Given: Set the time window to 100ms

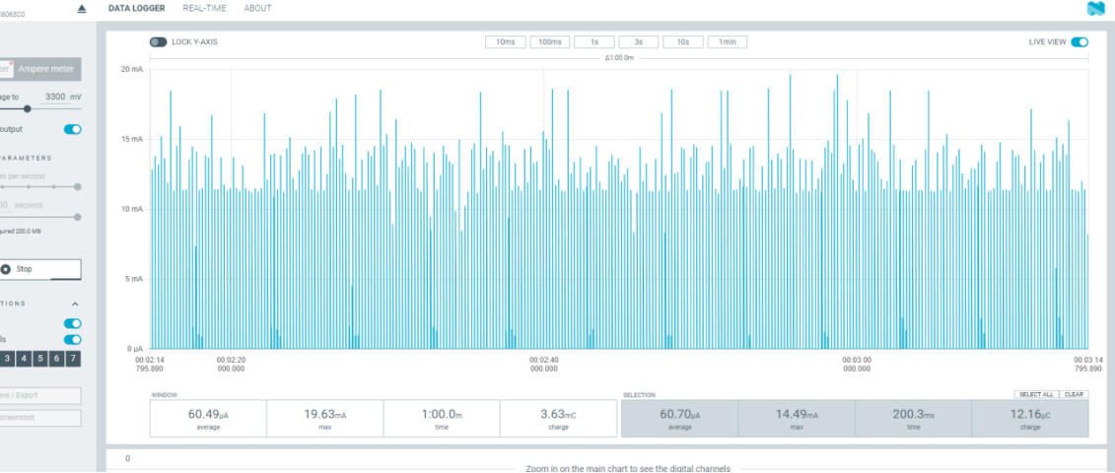Looking at the screenshot, I should click(550, 42).
